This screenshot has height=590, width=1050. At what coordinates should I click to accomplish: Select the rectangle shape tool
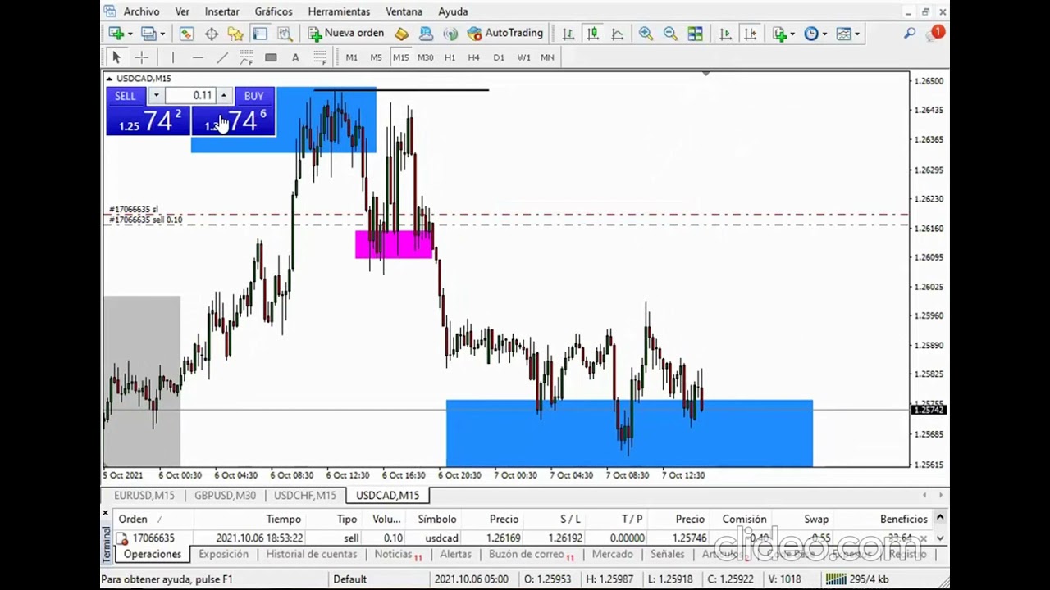[x=271, y=57]
